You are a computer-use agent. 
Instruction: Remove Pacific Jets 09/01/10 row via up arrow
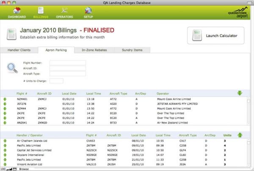(5, 146)
